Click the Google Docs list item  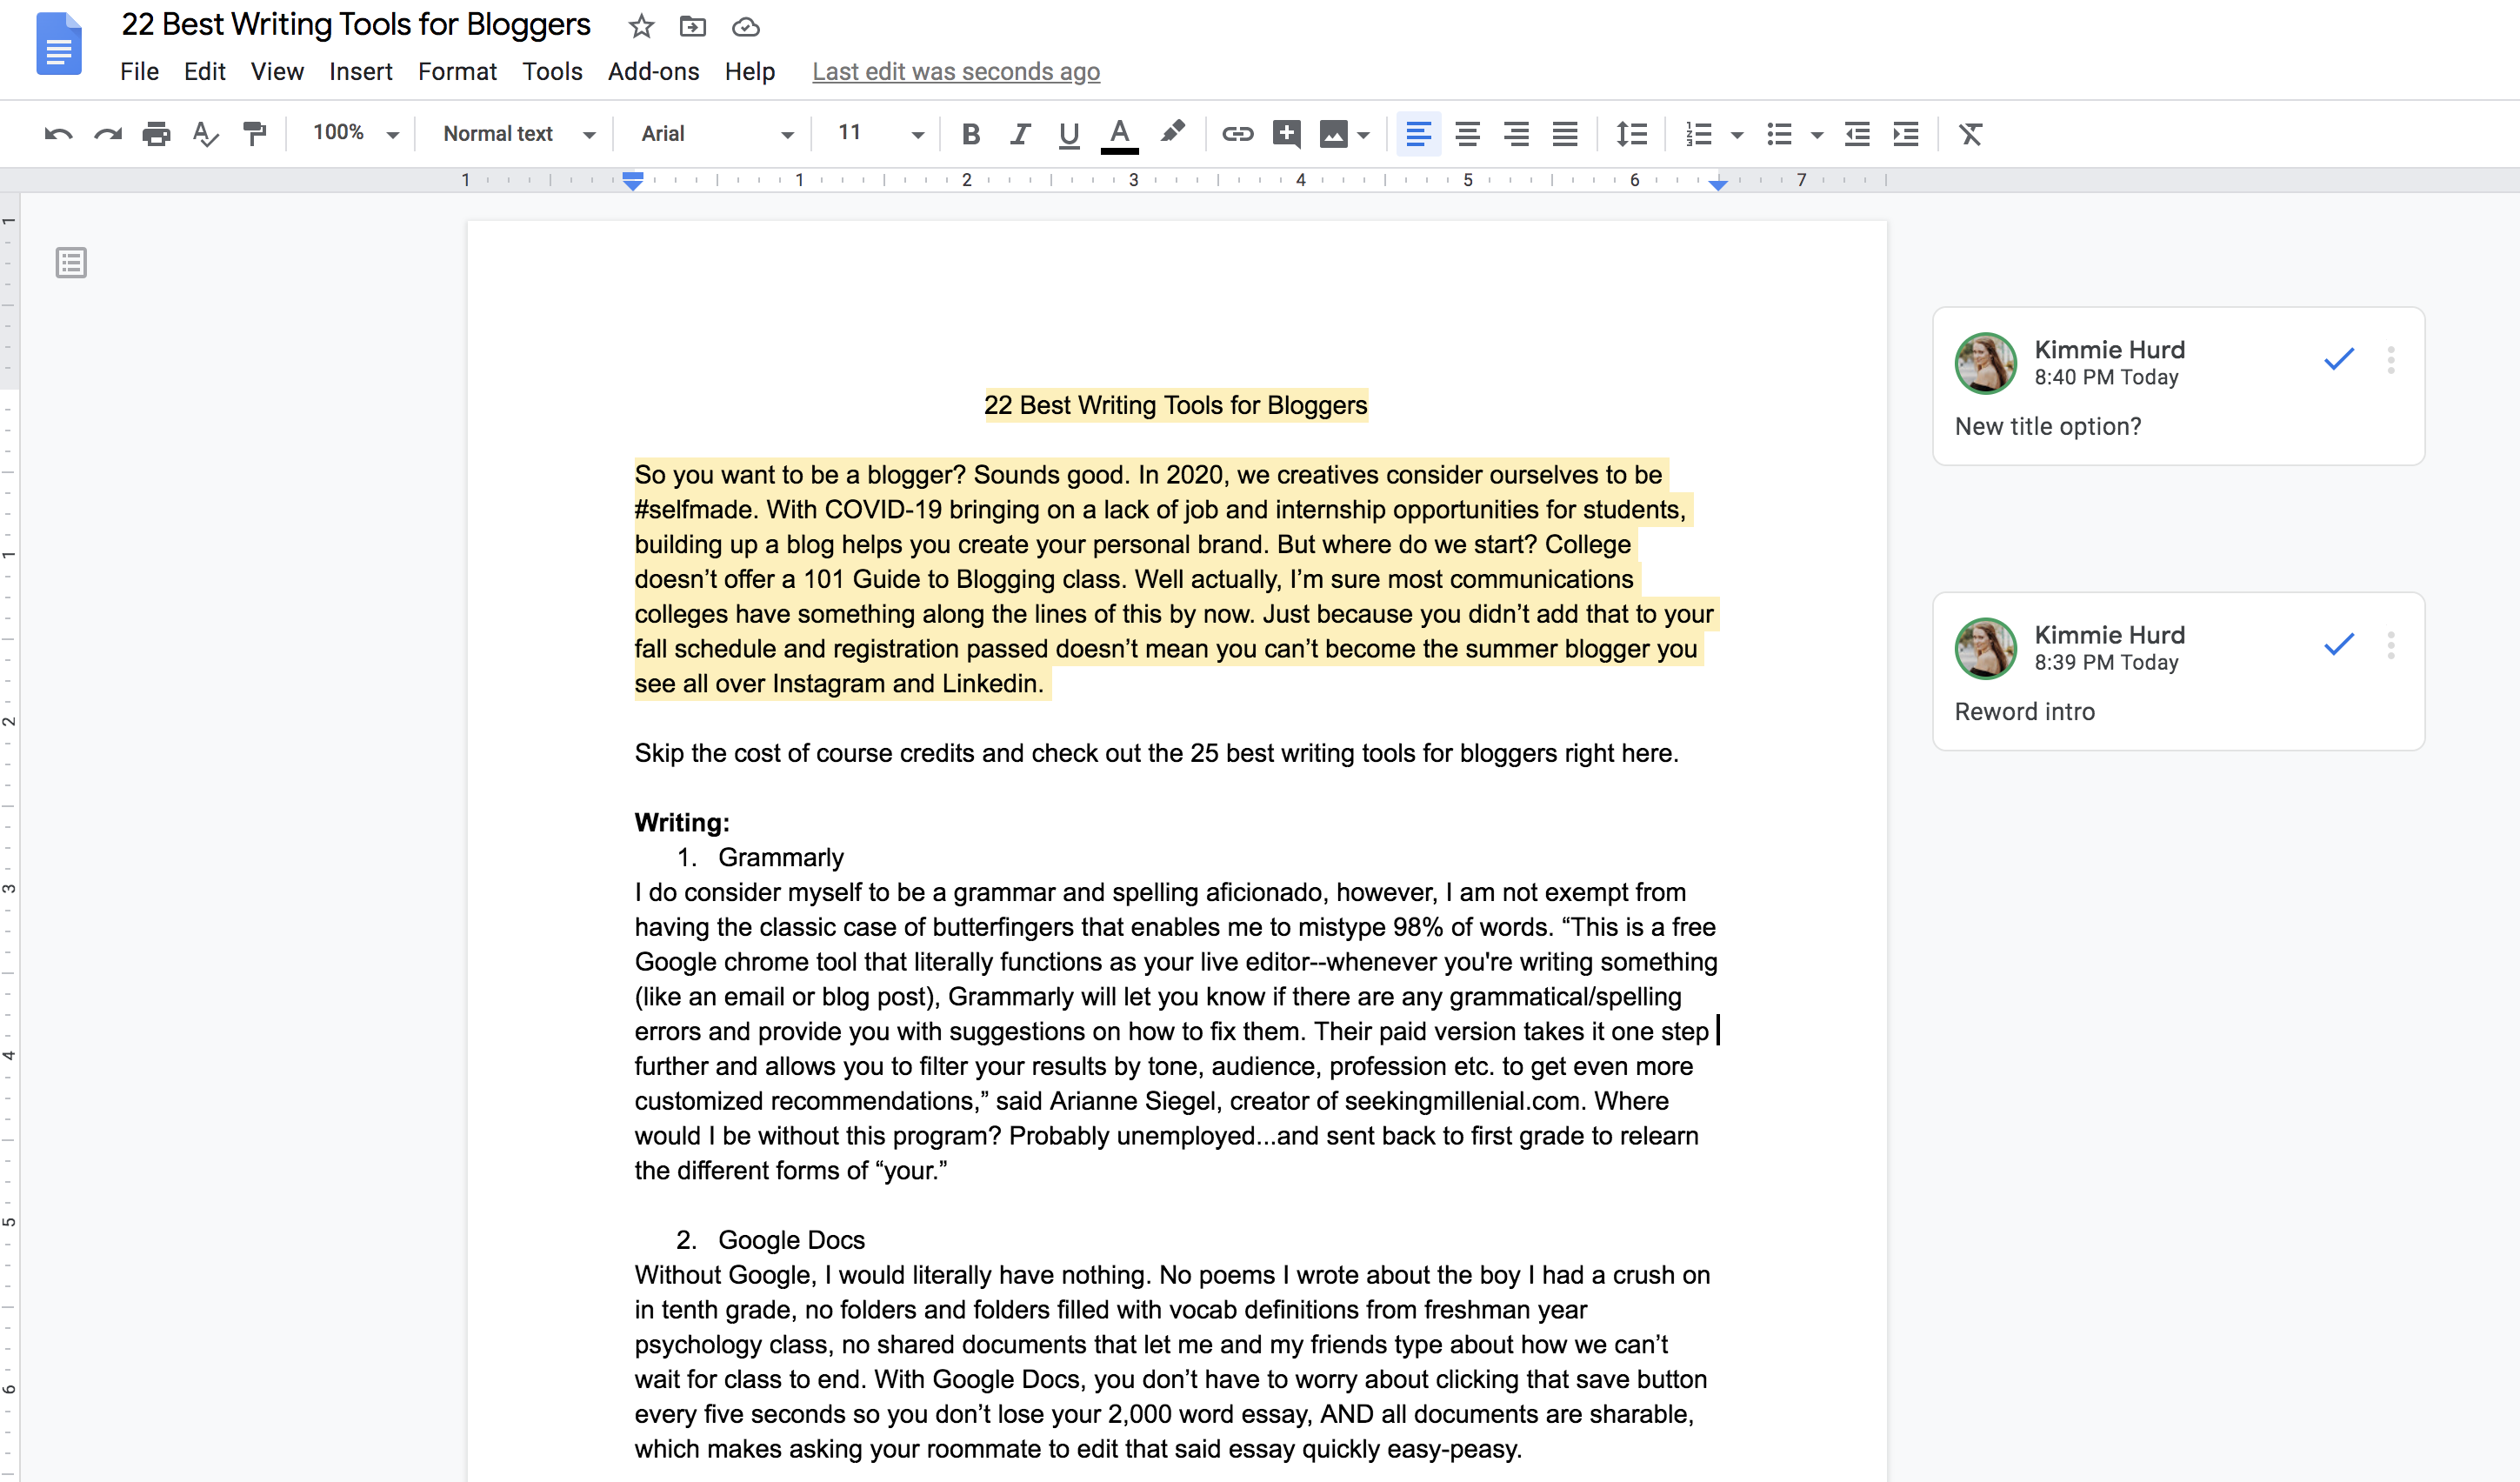point(791,1239)
